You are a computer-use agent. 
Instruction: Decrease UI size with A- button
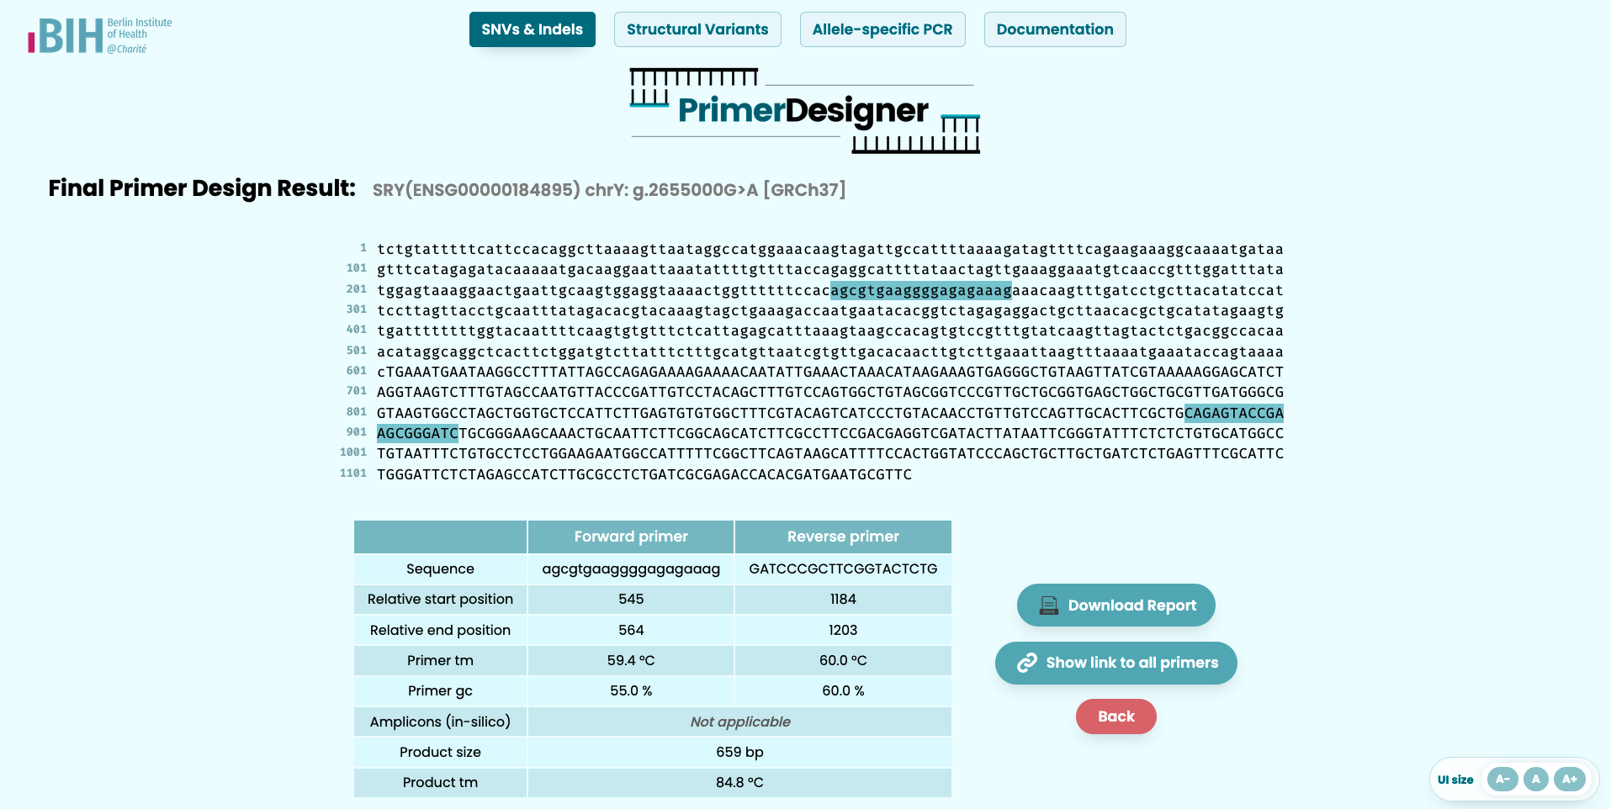[1502, 780]
